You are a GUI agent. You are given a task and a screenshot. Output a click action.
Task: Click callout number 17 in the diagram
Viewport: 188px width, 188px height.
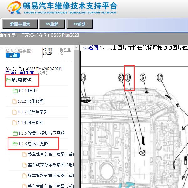[x=160, y=77]
